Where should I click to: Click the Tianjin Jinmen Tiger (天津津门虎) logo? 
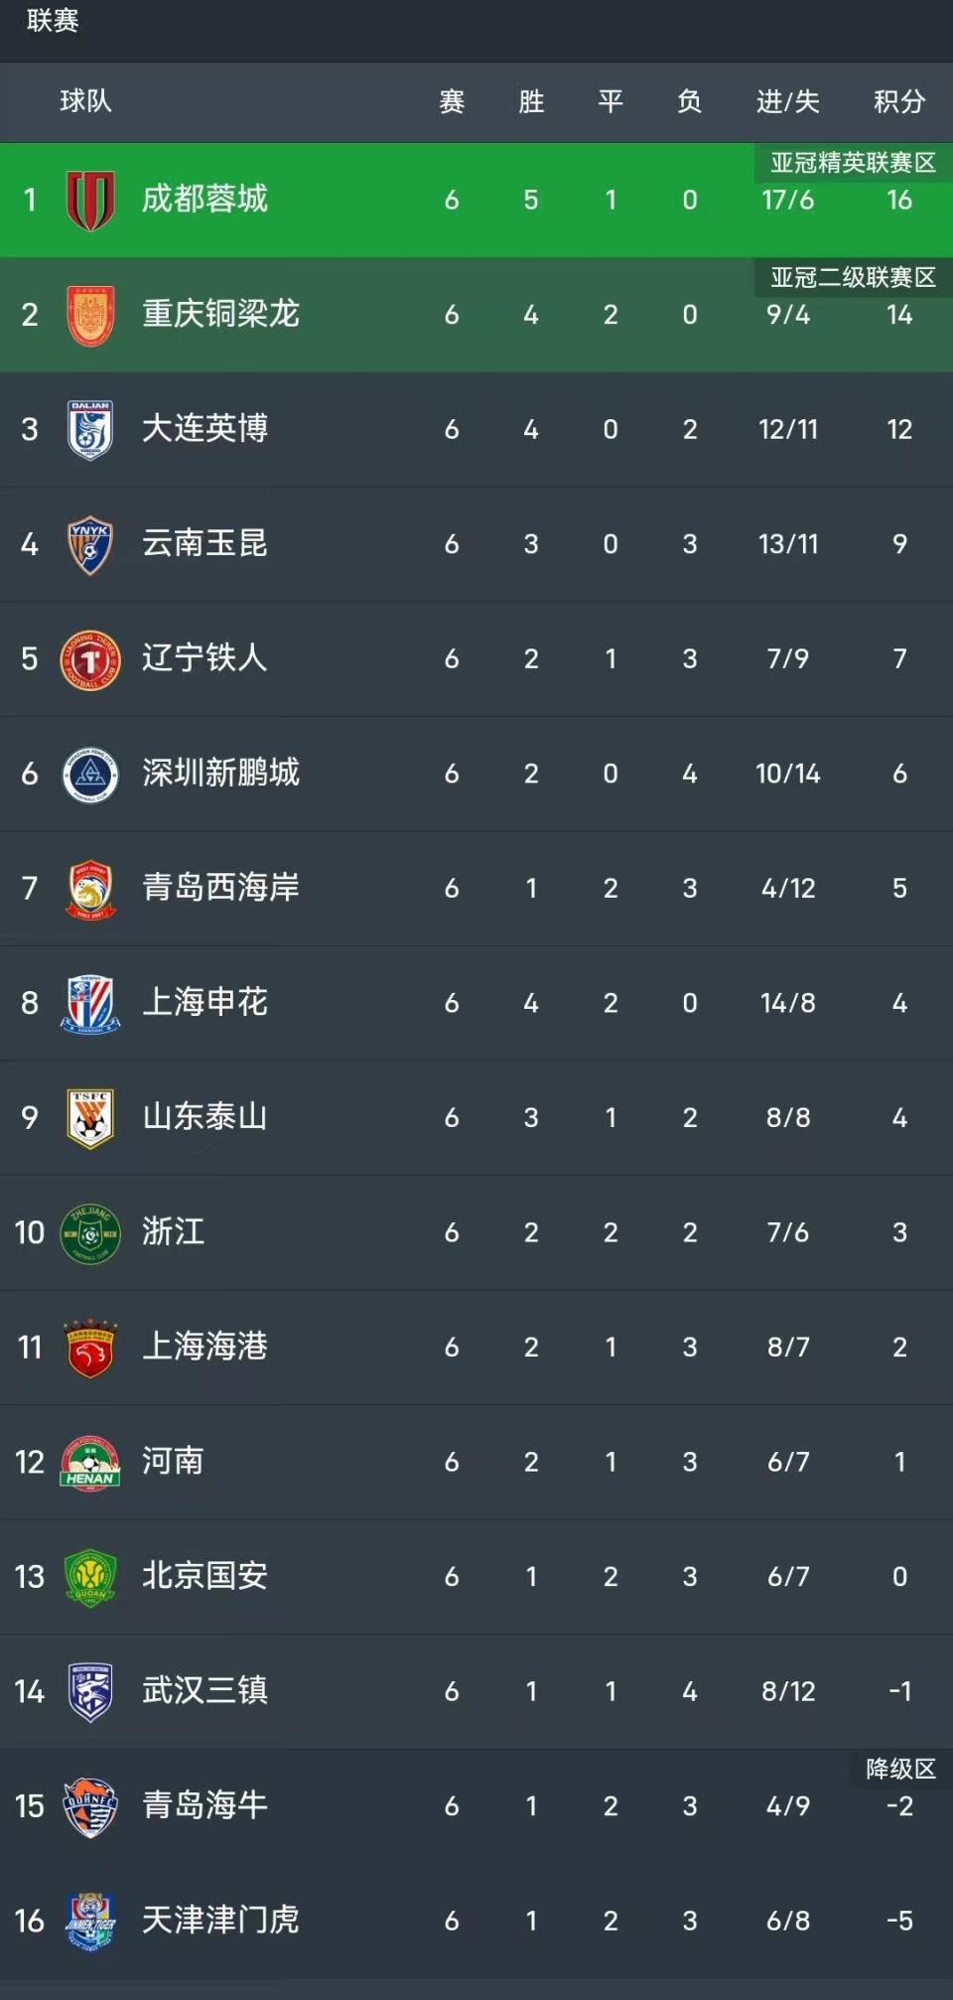pyautogui.click(x=90, y=1921)
